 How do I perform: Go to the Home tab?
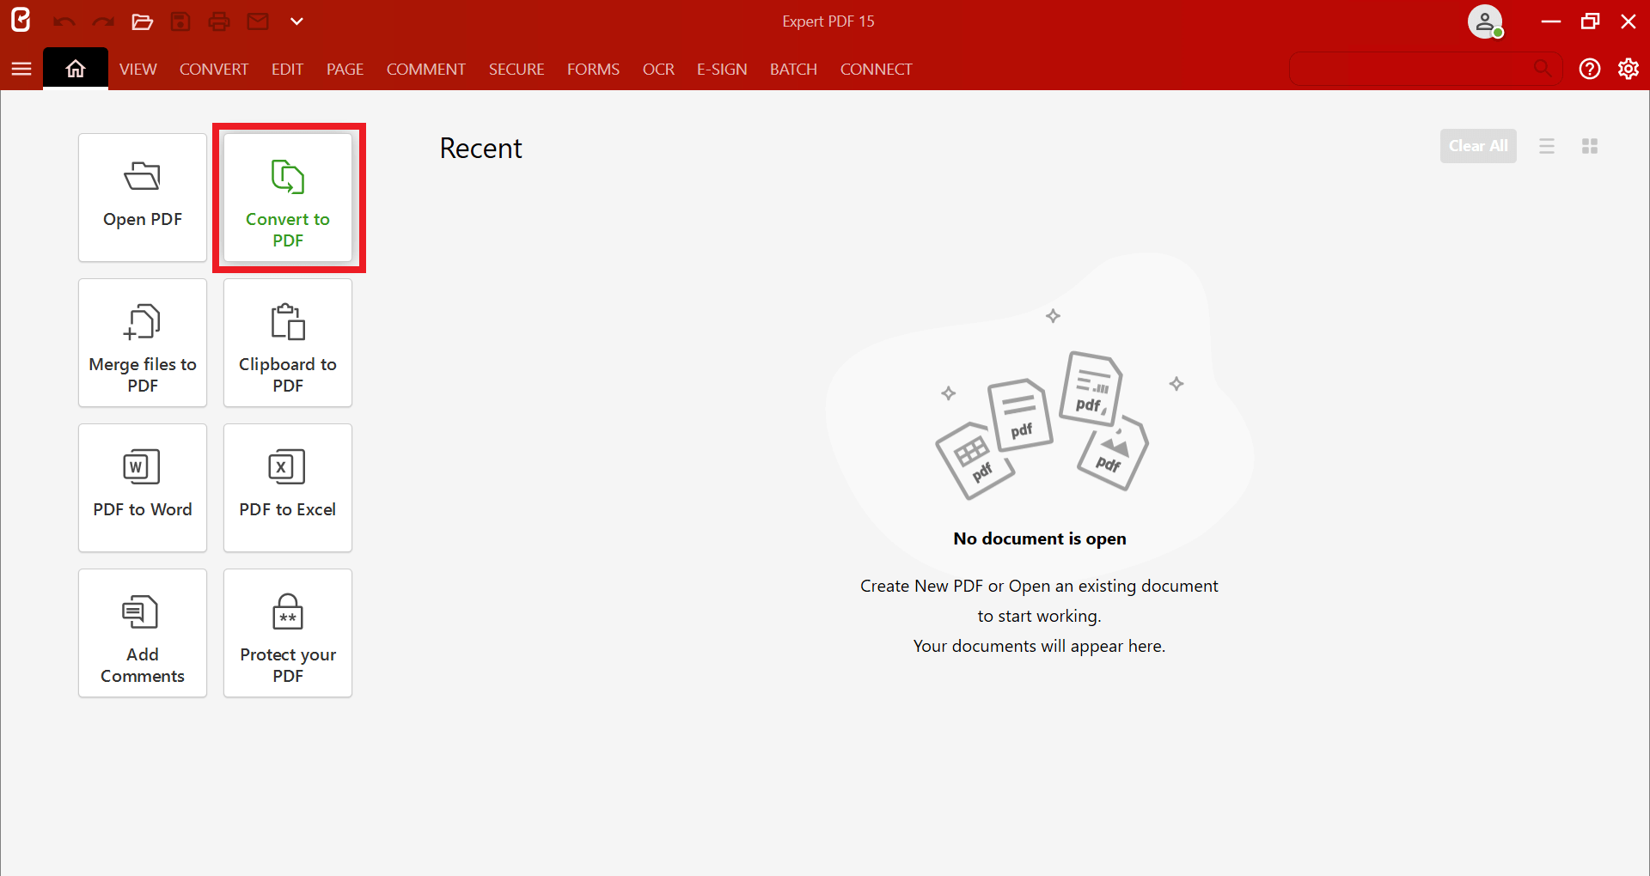pyautogui.click(x=76, y=69)
